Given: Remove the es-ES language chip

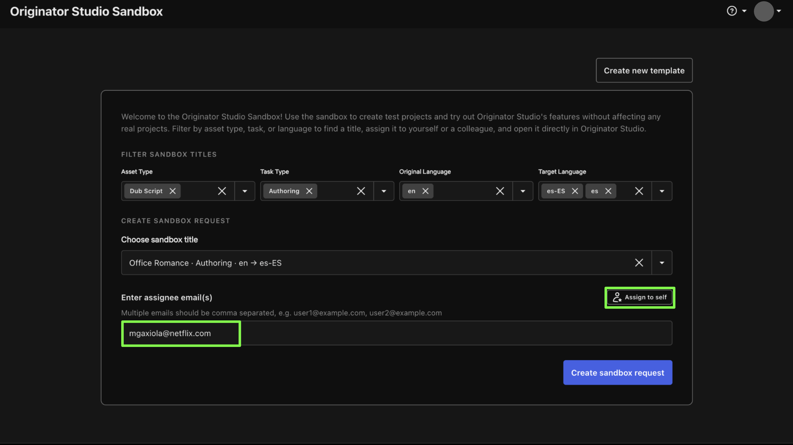Looking at the screenshot, I should pyautogui.click(x=575, y=191).
